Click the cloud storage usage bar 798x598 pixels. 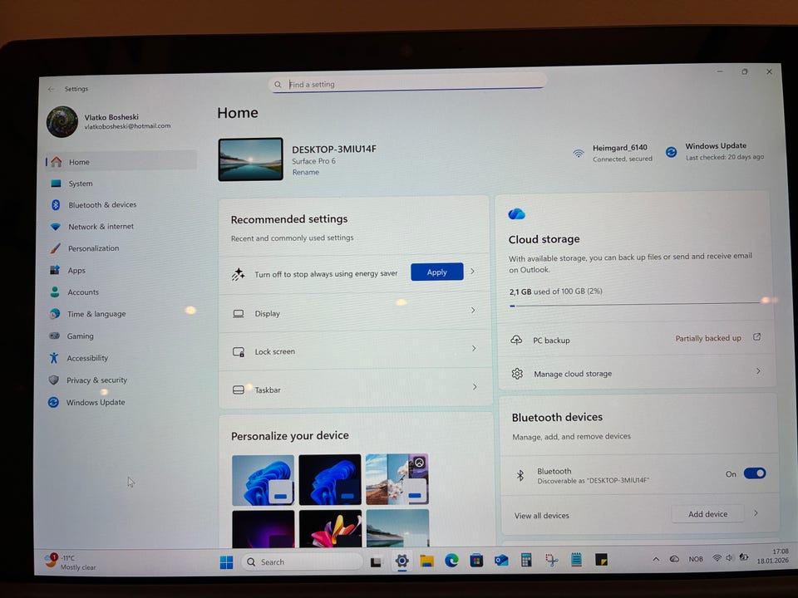coord(636,305)
